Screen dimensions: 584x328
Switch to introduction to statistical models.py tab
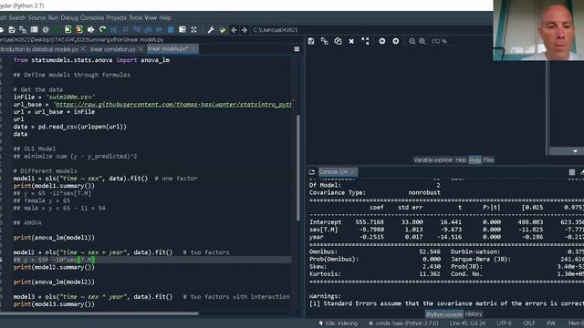point(38,49)
